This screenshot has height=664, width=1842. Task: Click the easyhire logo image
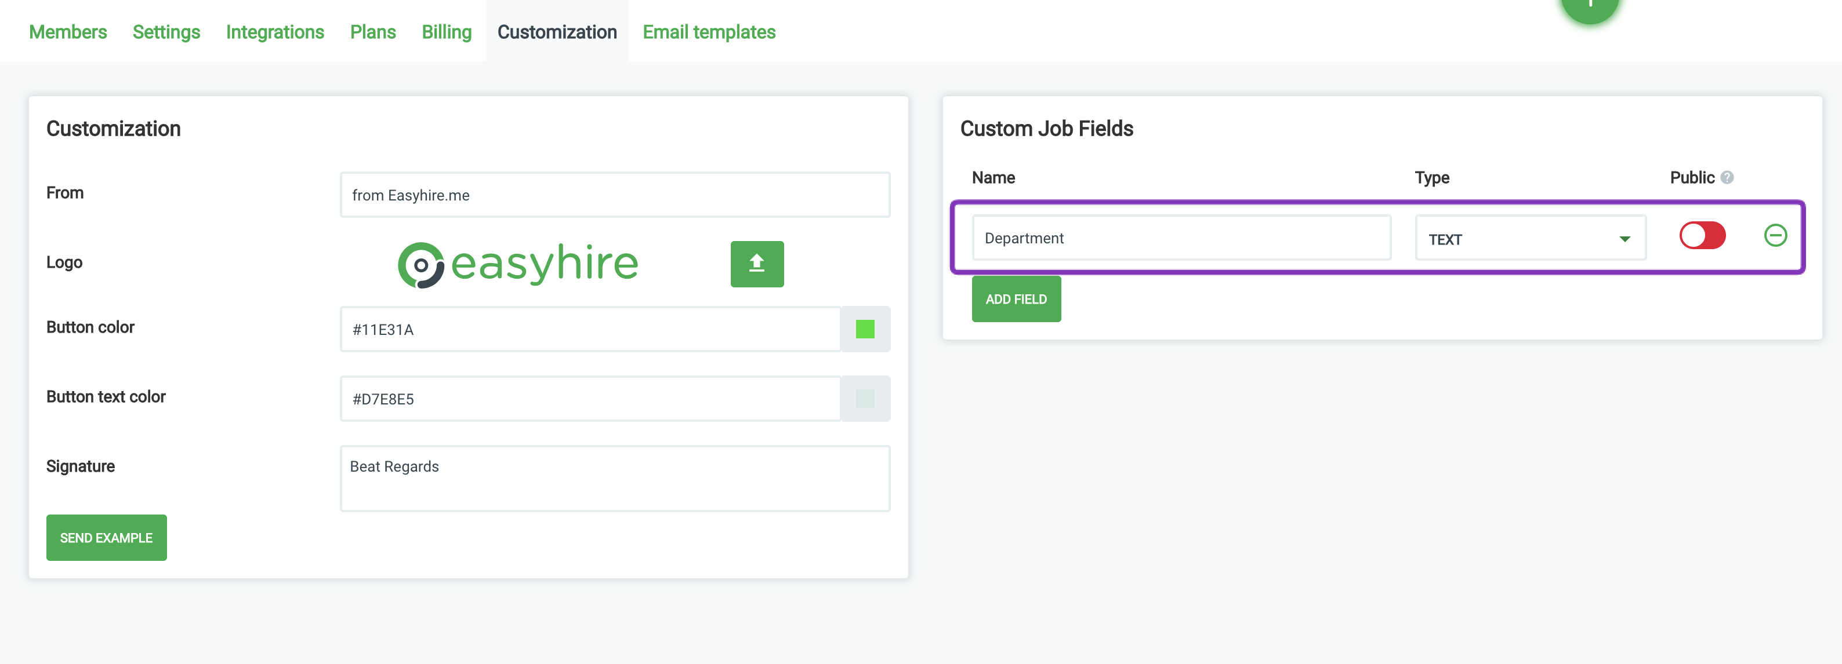click(518, 264)
